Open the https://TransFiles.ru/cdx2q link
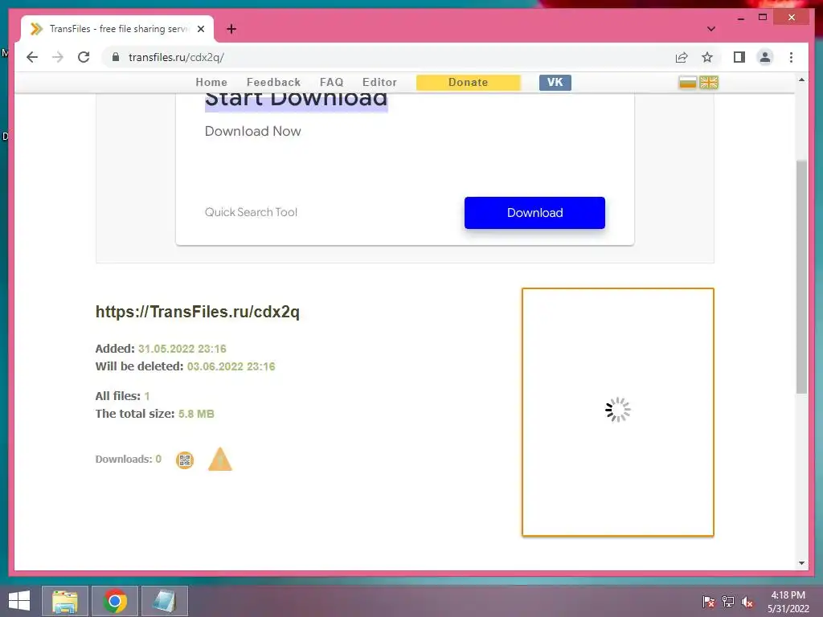This screenshot has height=617, width=823. [198, 312]
